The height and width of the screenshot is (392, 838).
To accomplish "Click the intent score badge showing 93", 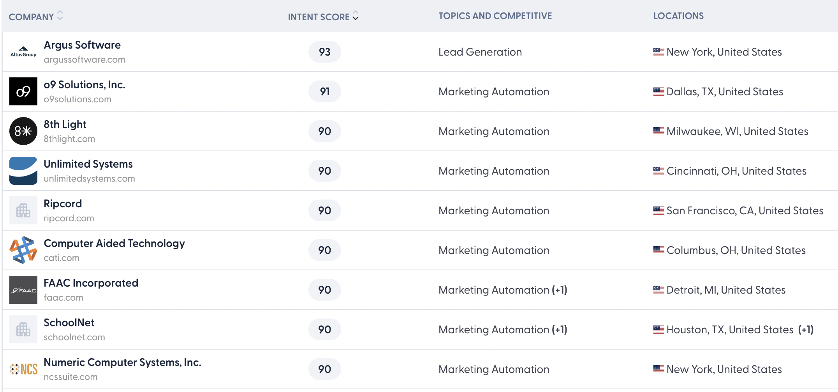I will (324, 51).
